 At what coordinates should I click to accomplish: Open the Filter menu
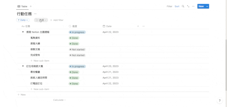click(x=169, y=6)
